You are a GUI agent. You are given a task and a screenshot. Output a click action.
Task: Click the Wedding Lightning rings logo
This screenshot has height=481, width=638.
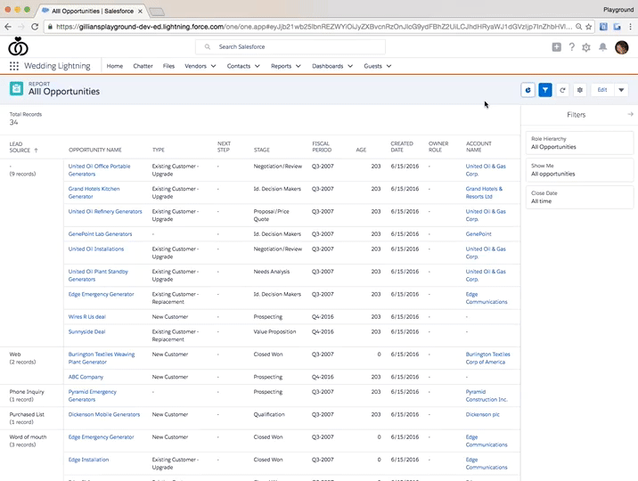click(x=18, y=46)
